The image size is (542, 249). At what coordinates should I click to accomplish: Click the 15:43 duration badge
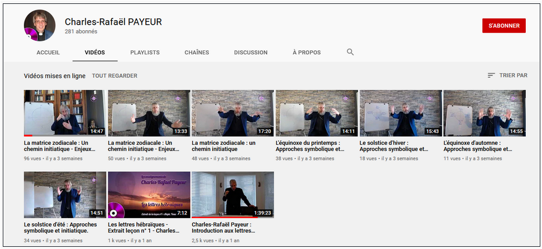coord(432,131)
